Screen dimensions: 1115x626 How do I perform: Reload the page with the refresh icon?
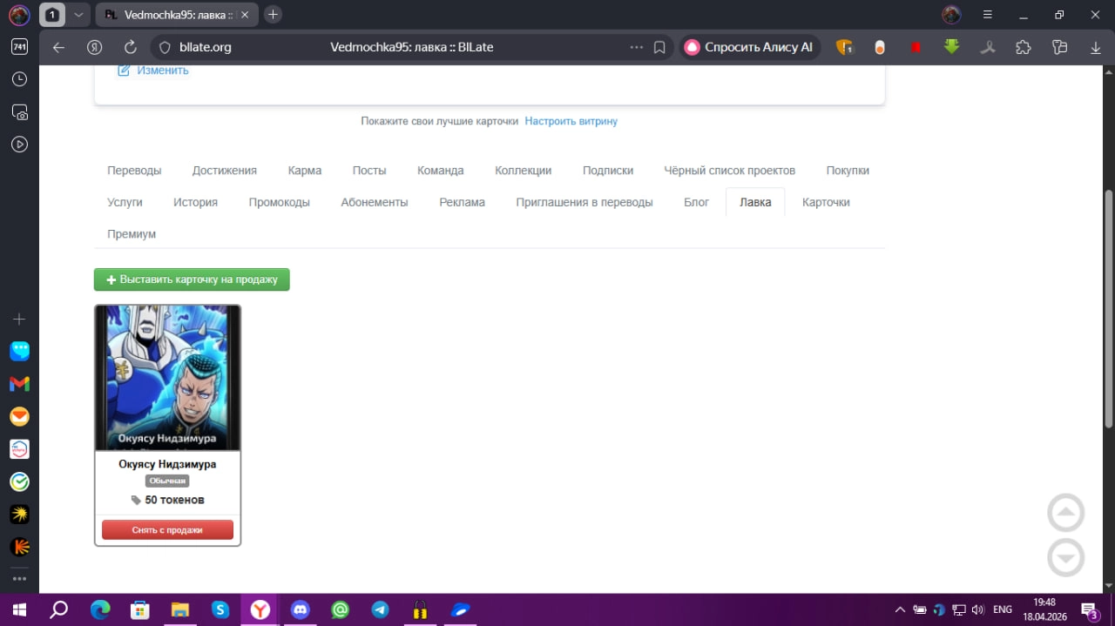point(131,47)
